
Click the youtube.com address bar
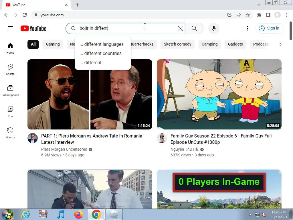[x=129, y=15]
